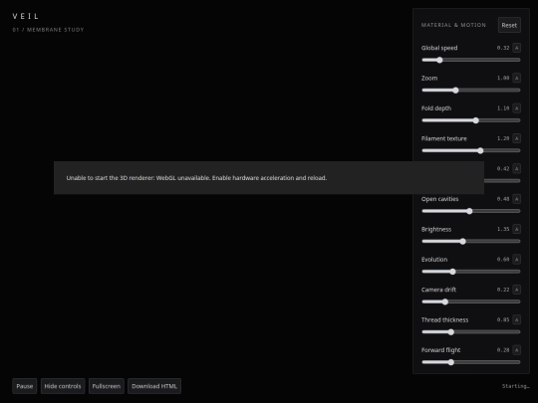The height and width of the screenshot is (403, 538).
Task: Click the Global speed slider
Action: tap(470, 60)
